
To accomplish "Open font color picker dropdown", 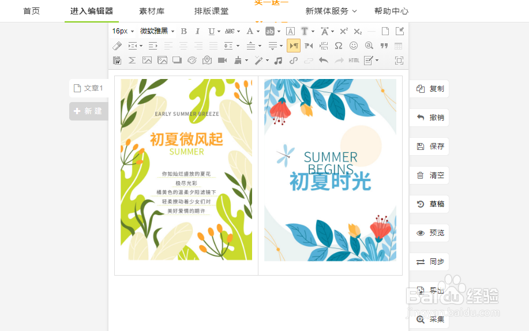I will point(258,31).
